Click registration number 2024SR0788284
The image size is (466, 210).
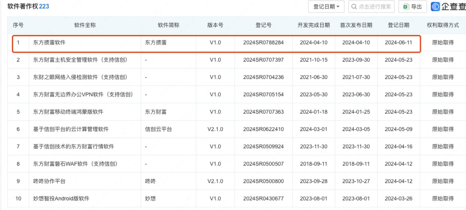263,43
